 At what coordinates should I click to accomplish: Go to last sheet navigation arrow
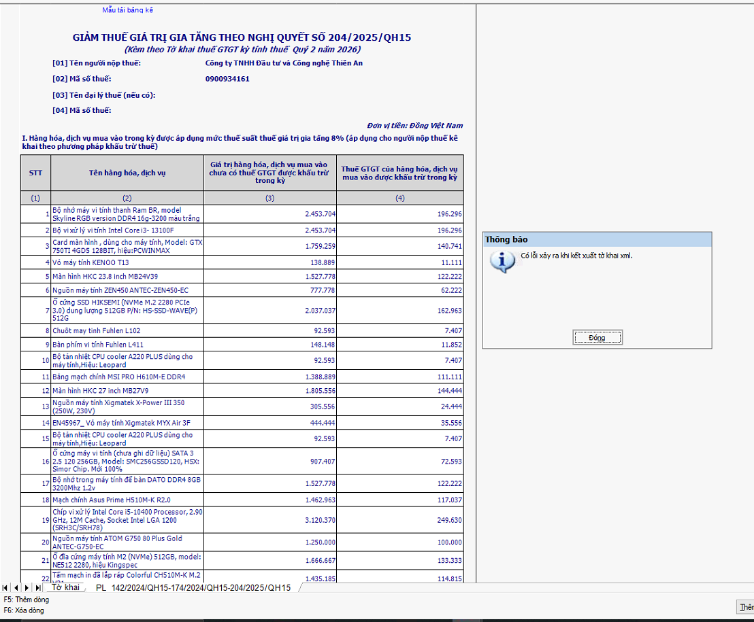pyautogui.click(x=37, y=588)
